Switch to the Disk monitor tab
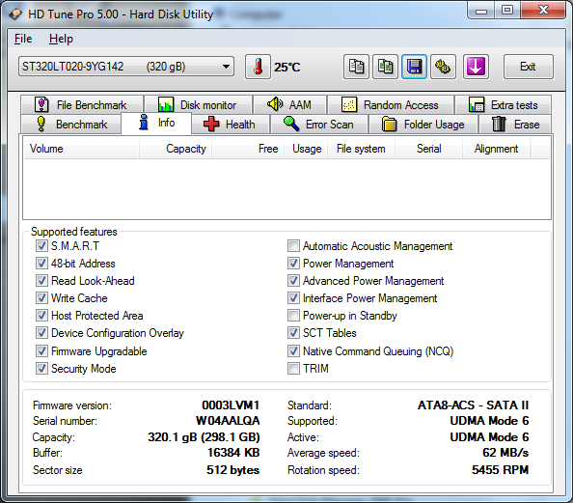 point(198,105)
